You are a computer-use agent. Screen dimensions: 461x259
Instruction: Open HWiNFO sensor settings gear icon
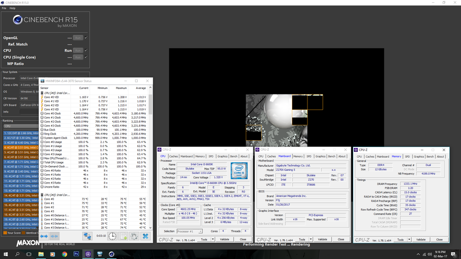point(134,236)
